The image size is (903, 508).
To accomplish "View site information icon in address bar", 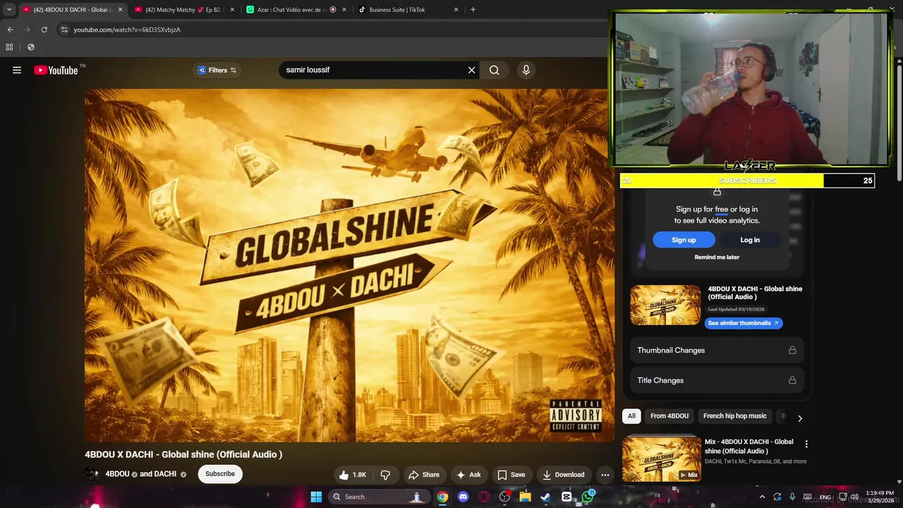I will click(64, 30).
